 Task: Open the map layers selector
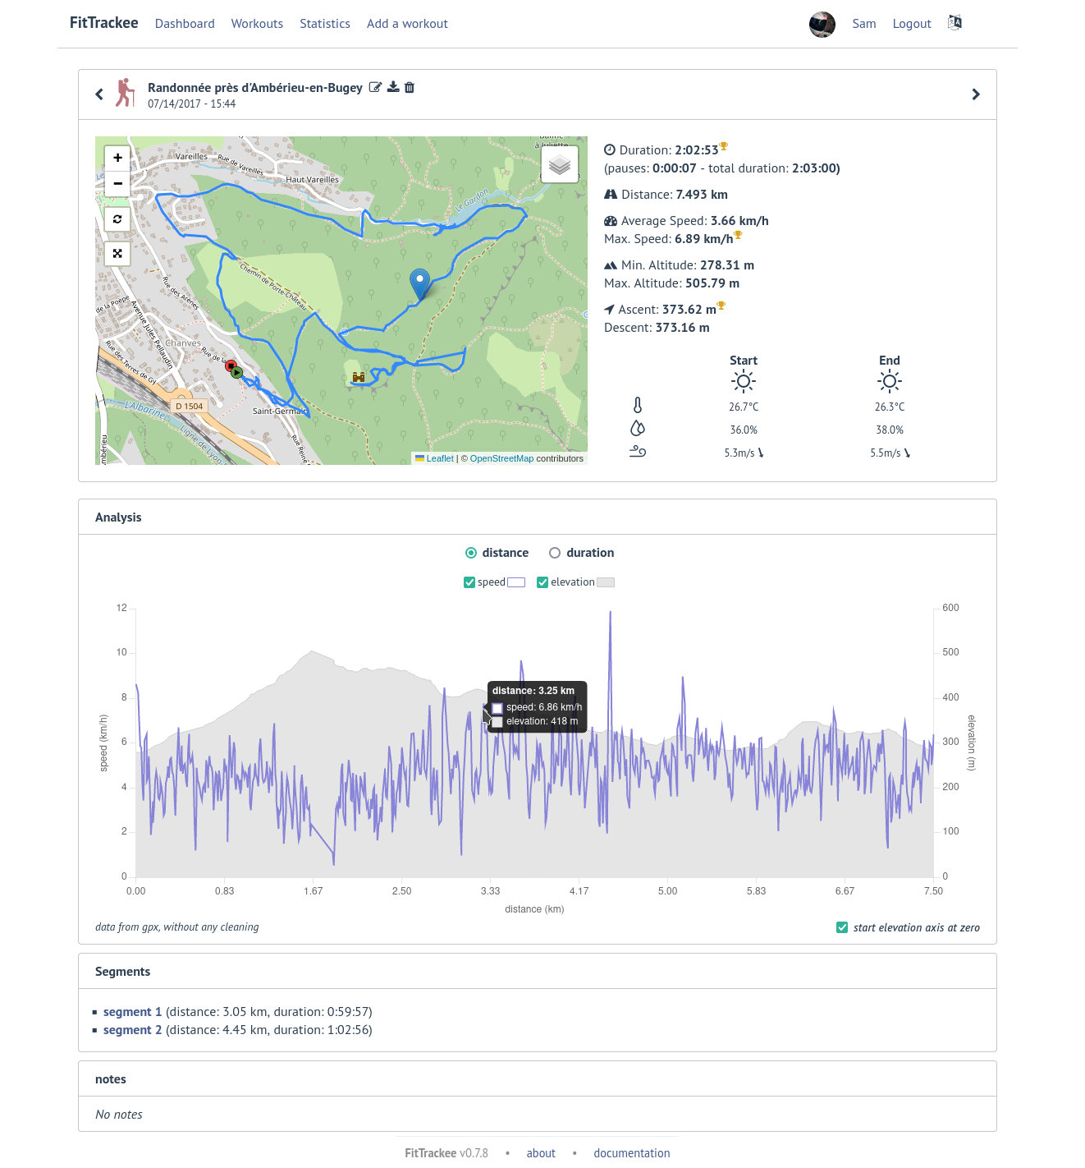[560, 164]
